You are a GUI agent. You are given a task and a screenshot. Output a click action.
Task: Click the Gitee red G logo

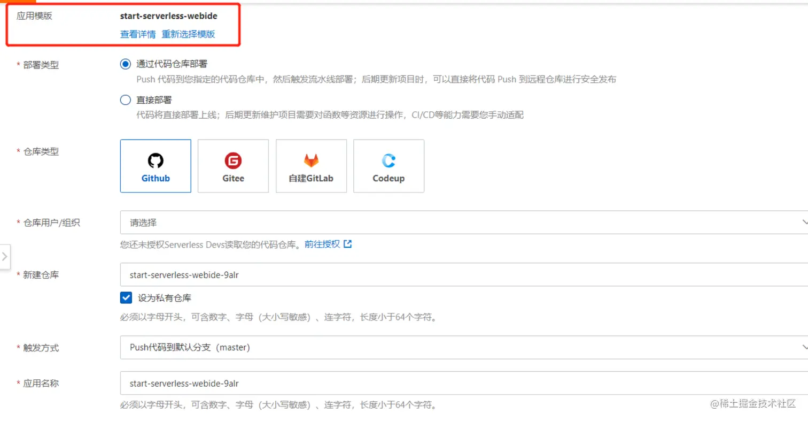[233, 160]
